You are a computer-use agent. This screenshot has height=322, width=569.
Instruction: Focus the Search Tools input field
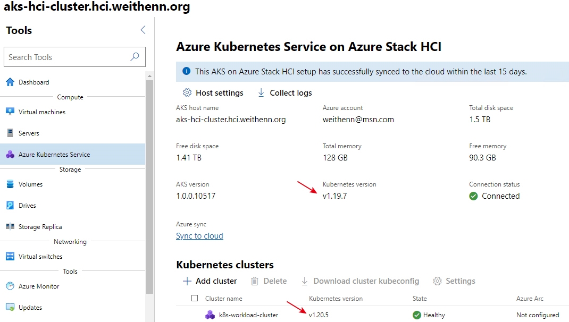coord(75,57)
